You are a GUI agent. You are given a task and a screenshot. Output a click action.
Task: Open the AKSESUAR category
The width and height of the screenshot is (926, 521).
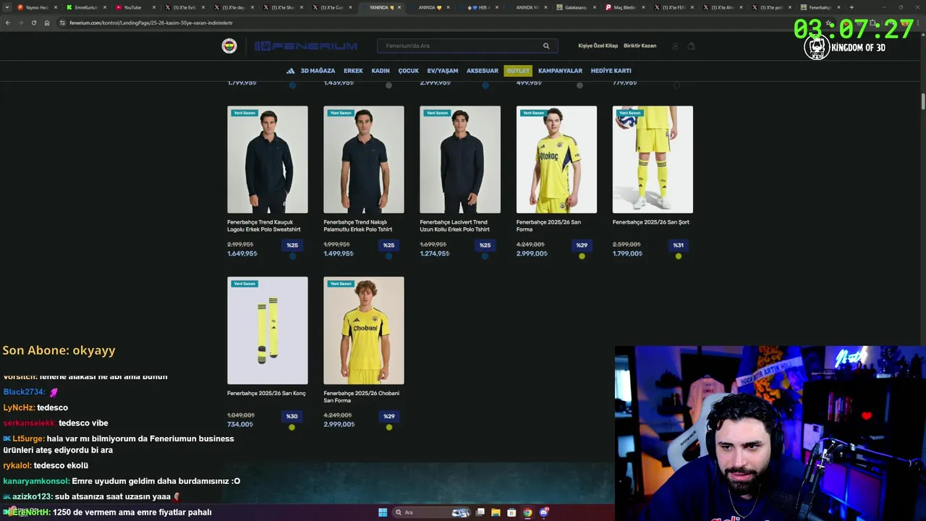click(x=483, y=71)
